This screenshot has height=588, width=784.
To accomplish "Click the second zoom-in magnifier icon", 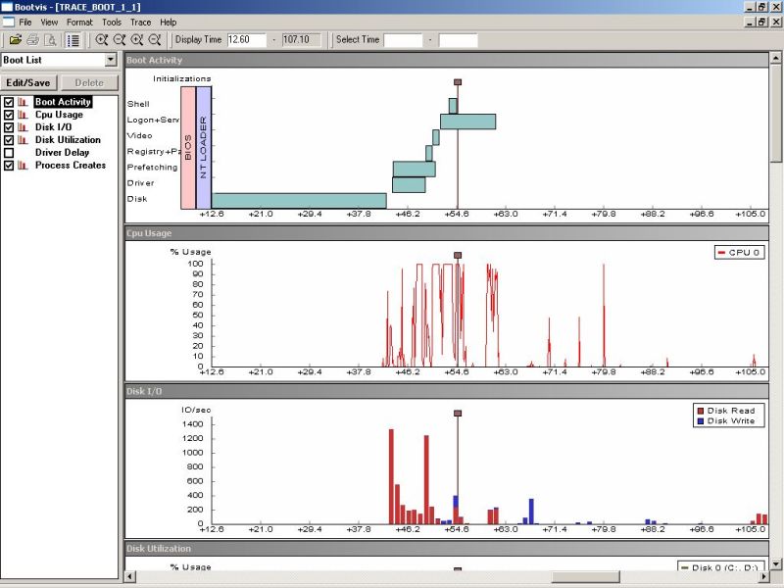I will tap(136, 40).
